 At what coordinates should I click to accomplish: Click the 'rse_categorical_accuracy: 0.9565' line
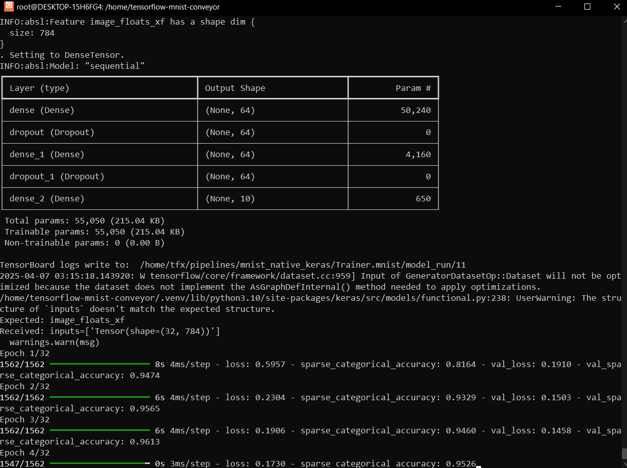tap(80, 408)
